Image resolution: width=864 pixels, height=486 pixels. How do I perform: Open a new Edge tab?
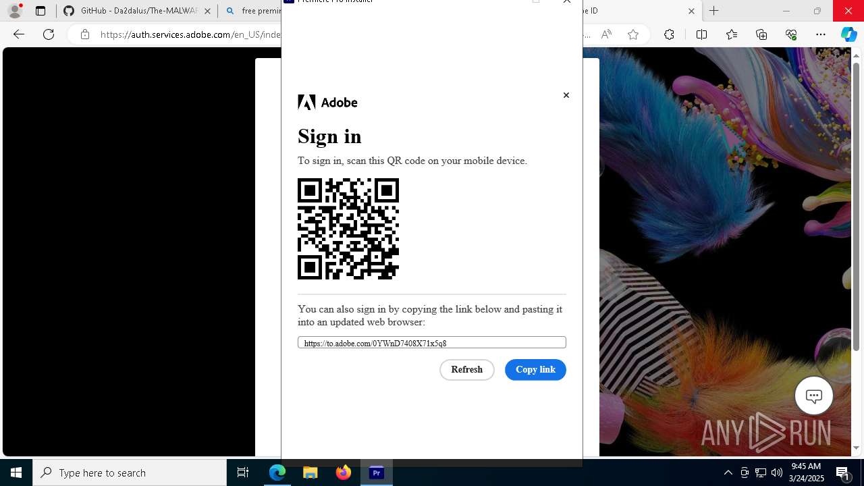tap(713, 11)
